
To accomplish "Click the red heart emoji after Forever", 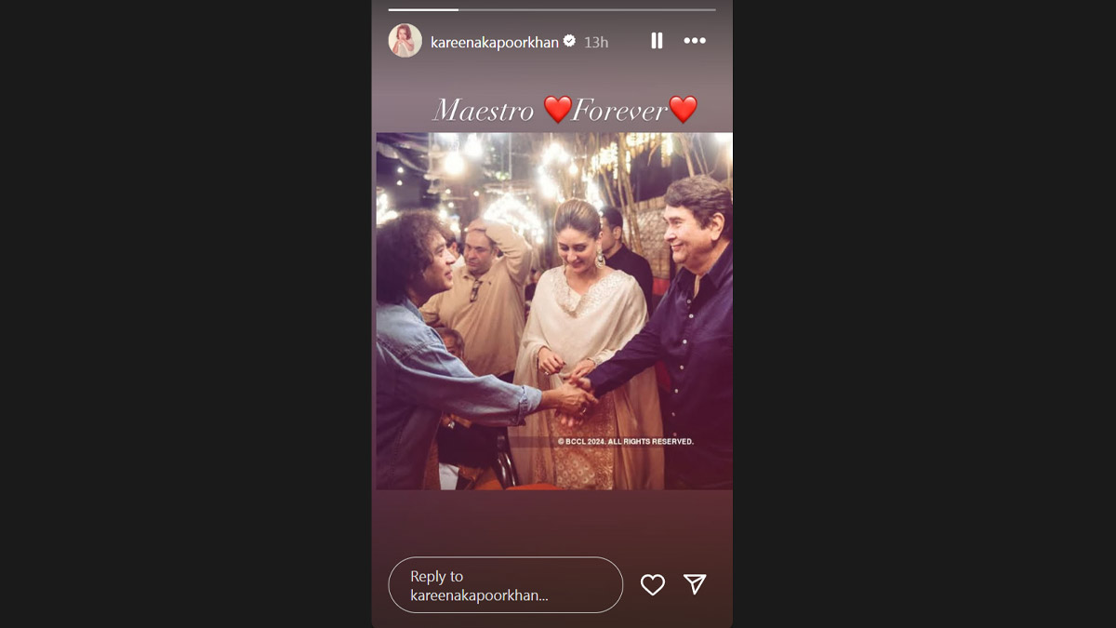I will (x=684, y=110).
